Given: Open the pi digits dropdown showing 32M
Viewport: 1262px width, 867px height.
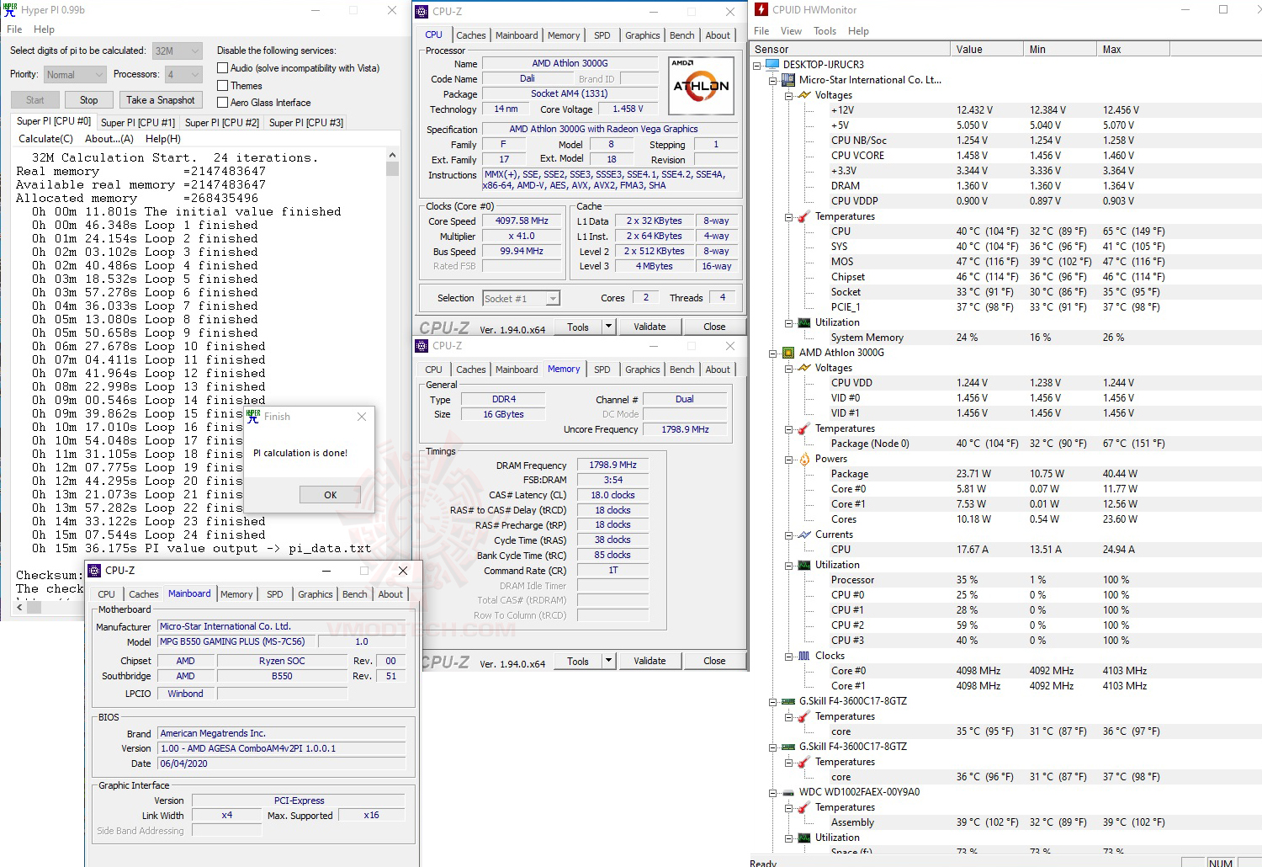Looking at the screenshot, I should click(178, 51).
